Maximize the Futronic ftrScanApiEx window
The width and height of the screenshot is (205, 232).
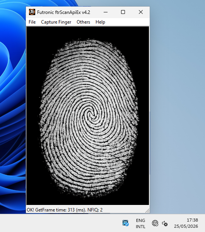123,12
